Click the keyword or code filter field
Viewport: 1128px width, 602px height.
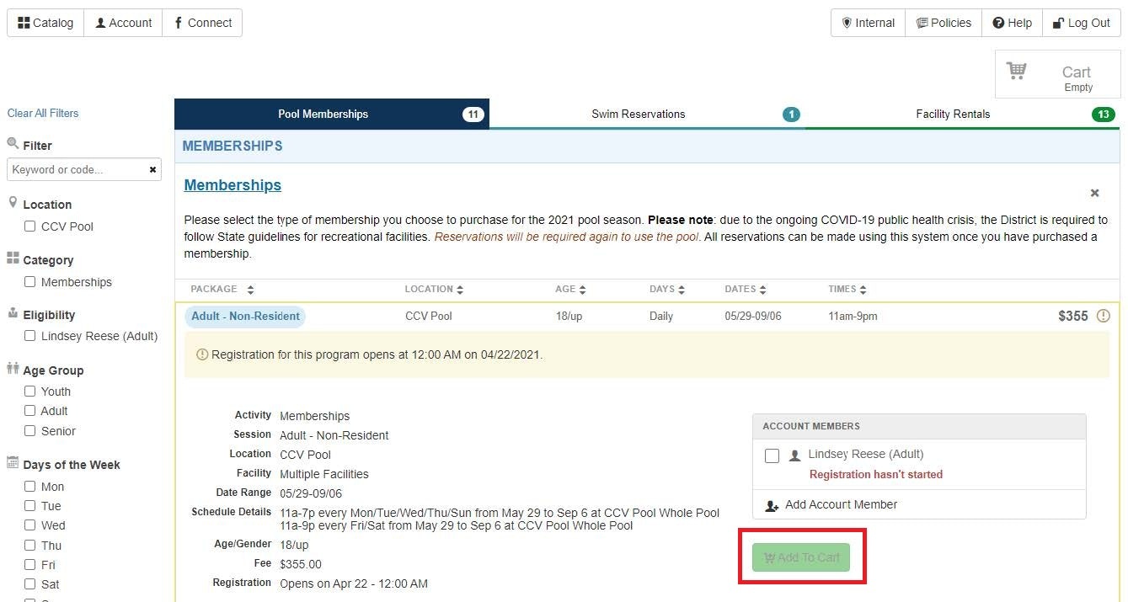(x=76, y=170)
